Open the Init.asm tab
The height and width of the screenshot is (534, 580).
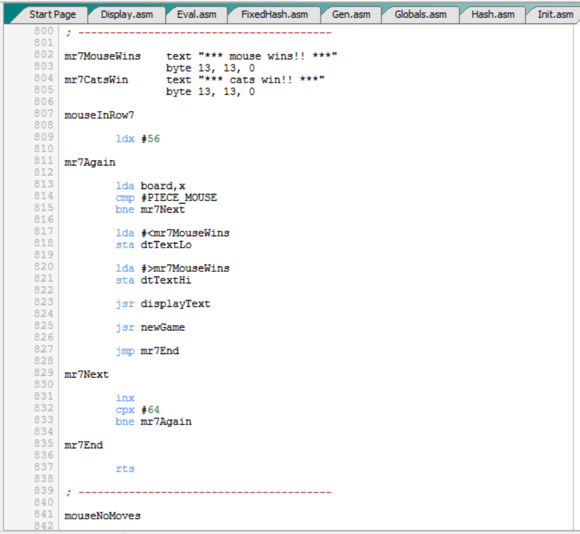pos(555,14)
